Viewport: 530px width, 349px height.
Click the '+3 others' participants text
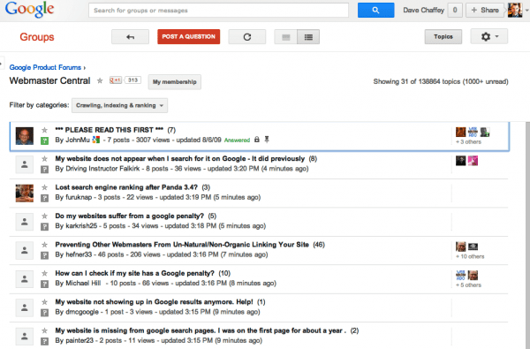pyautogui.click(x=468, y=141)
